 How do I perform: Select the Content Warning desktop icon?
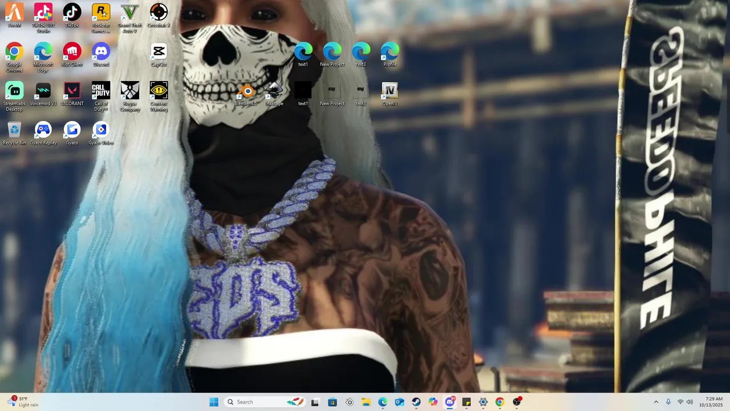[x=159, y=96]
